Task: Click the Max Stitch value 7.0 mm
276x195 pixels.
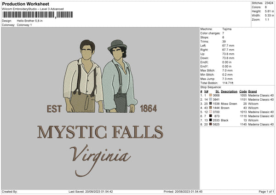Action: pos(227,70)
